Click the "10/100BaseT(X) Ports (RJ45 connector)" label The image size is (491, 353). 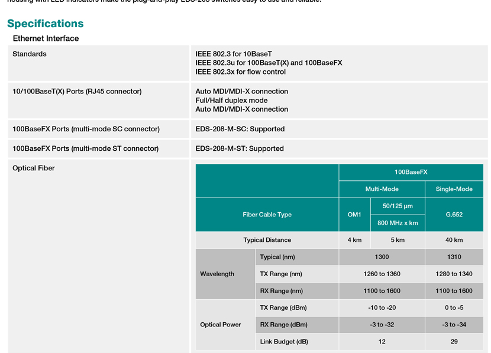77,92
